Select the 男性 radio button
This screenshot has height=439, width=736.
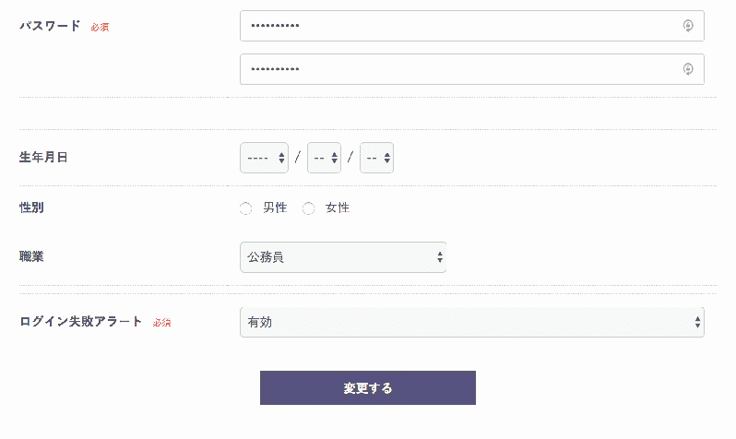[x=245, y=208]
